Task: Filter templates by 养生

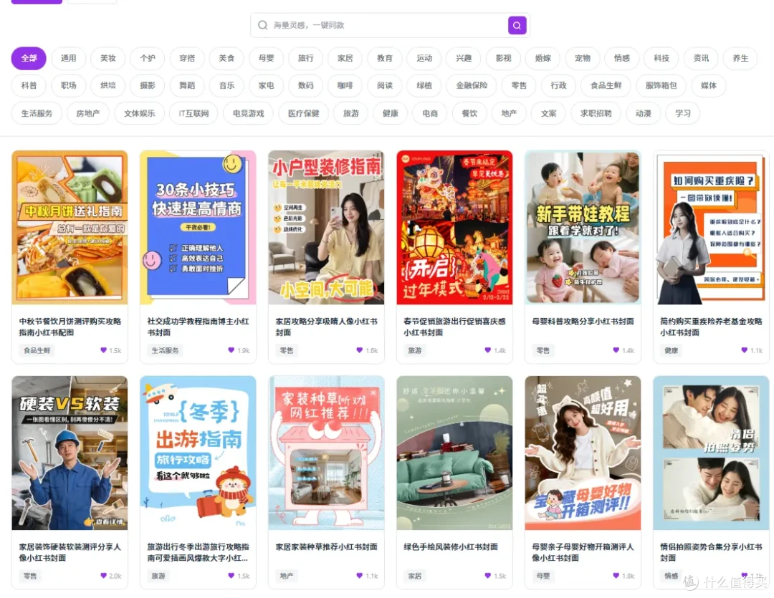Action: point(740,58)
